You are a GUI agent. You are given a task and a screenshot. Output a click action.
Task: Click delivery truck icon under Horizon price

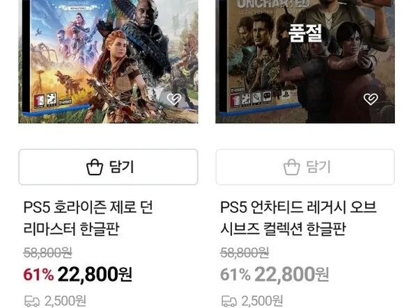point(32,301)
